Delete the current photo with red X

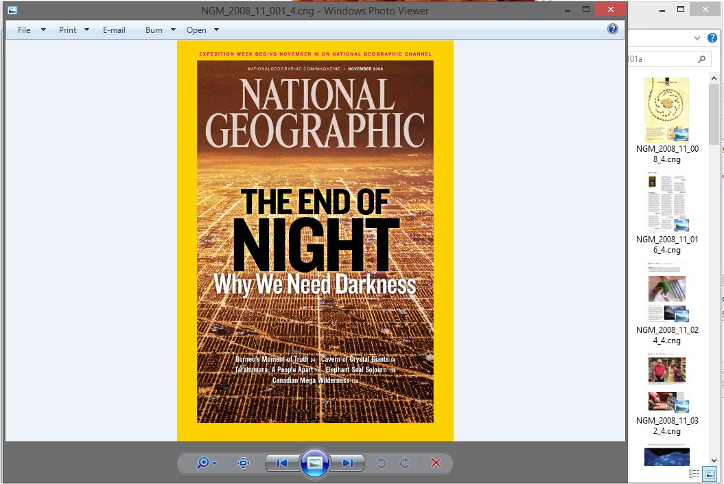[x=435, y=463]
